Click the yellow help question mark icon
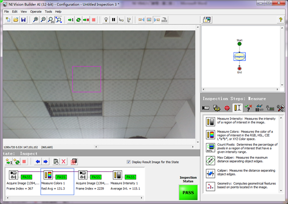 click(281, 19)
